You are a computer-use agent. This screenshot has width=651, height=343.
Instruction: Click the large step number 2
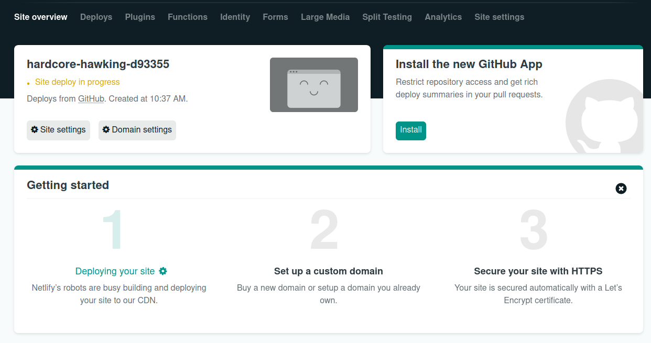point(324,230)
